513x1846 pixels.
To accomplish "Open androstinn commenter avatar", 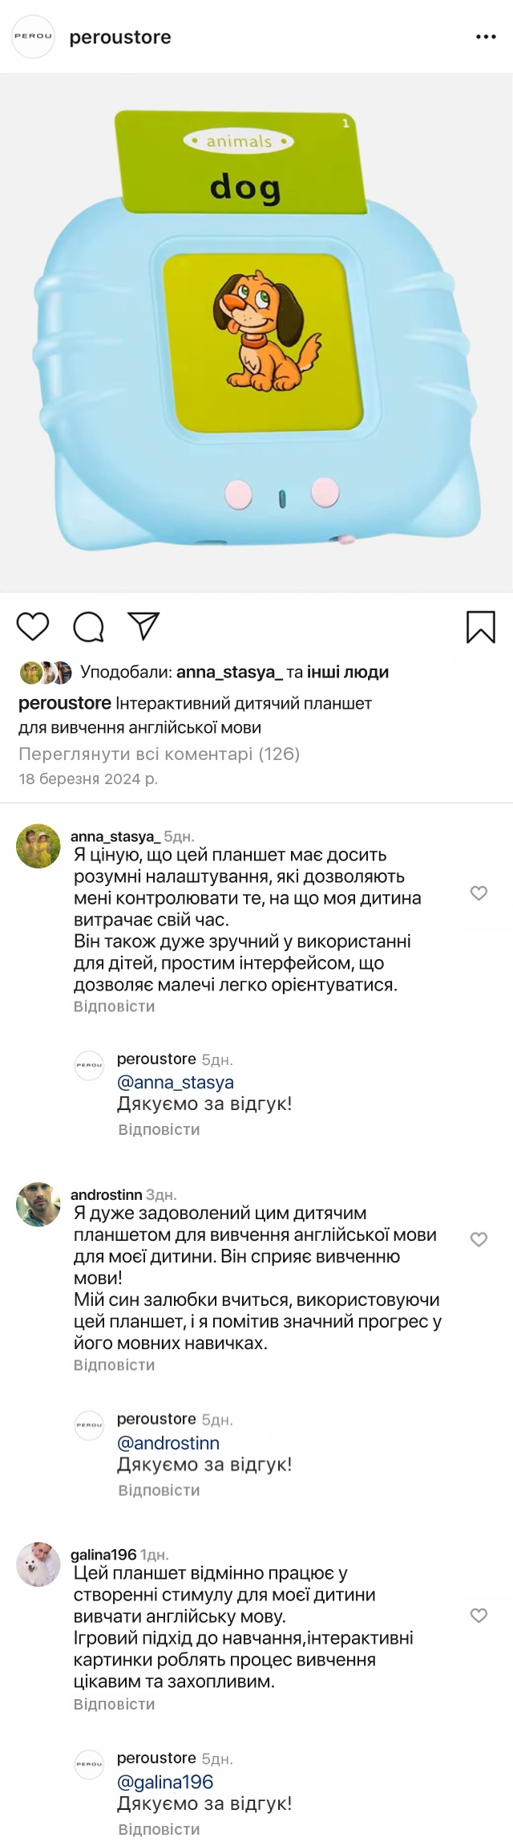I will click(x=38, y=1204).
